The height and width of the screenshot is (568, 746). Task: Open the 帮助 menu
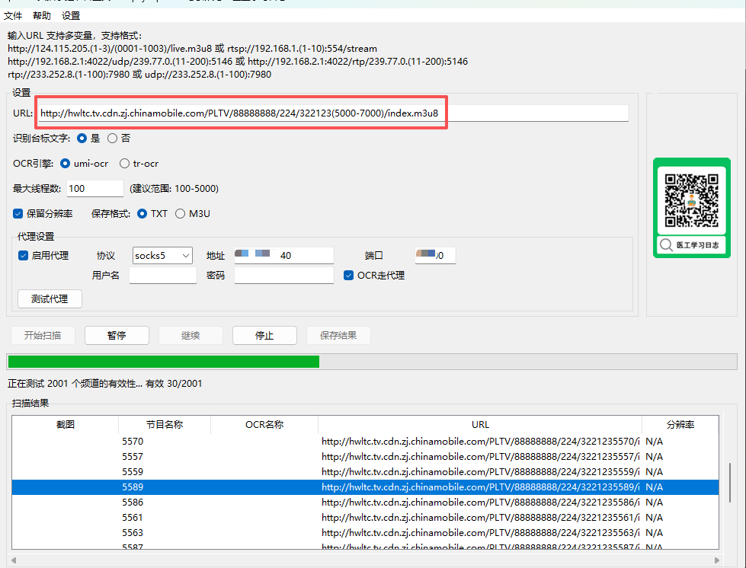click(42, 15)
